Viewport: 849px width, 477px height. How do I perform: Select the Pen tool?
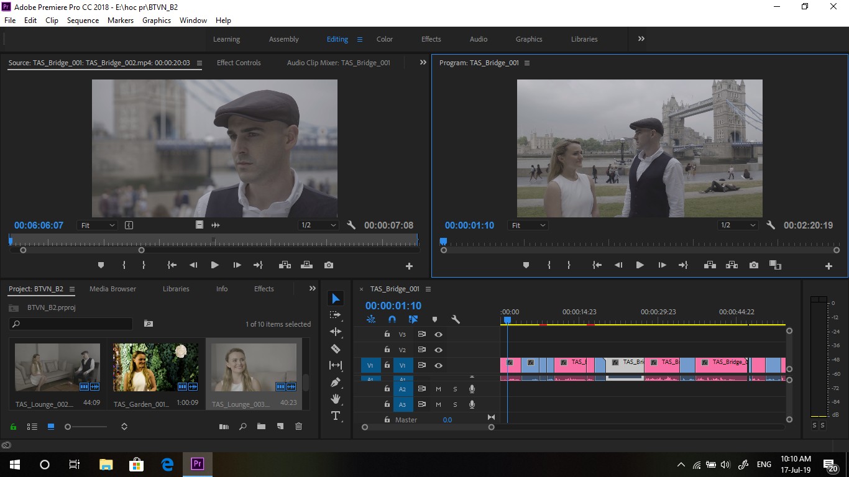click(336, 382)
